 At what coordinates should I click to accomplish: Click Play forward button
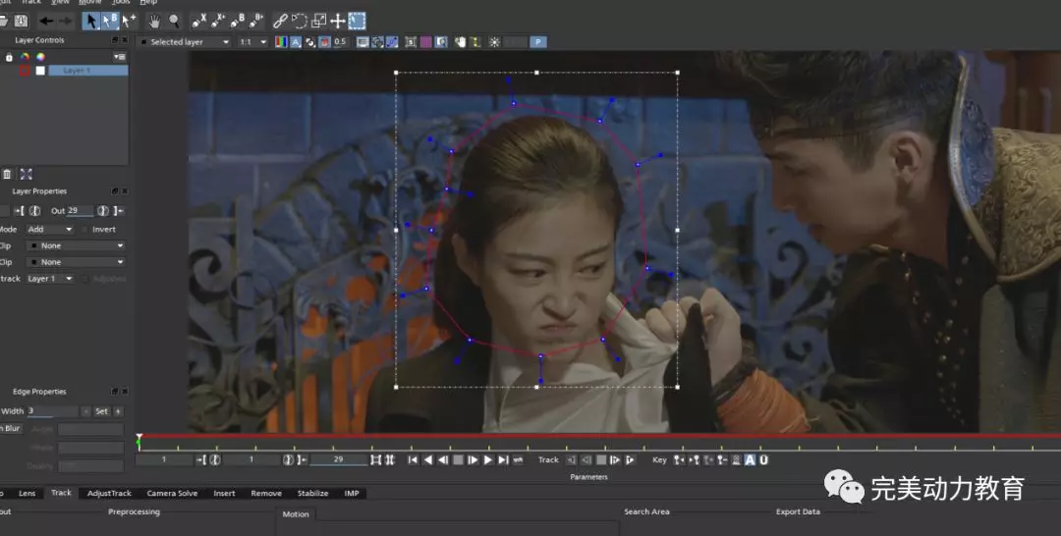click(488, 460)
